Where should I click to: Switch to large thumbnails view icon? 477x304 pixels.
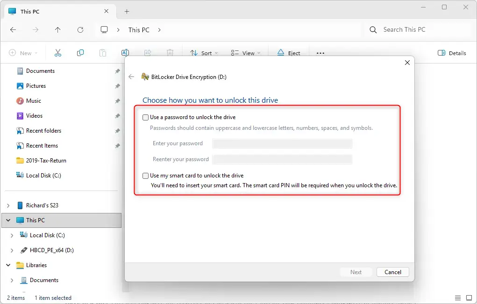coord(469,297)
